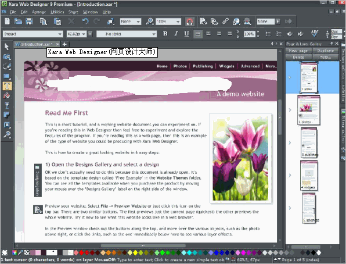The width and height of the screenshot is (346, 264).
Task: Expand page 3 publishing in gallery
Action: click(x=290, y=142)
